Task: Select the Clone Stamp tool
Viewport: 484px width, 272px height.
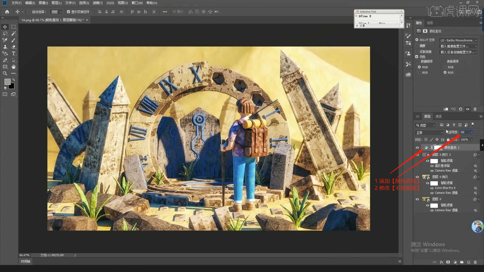Action: pyautogui.click(x=5, y=47)
